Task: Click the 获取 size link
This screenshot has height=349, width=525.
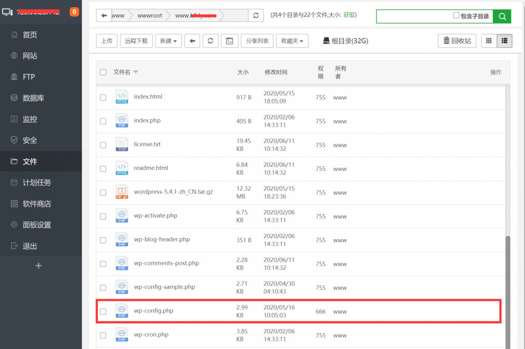Action: click(x=349, y=15)
